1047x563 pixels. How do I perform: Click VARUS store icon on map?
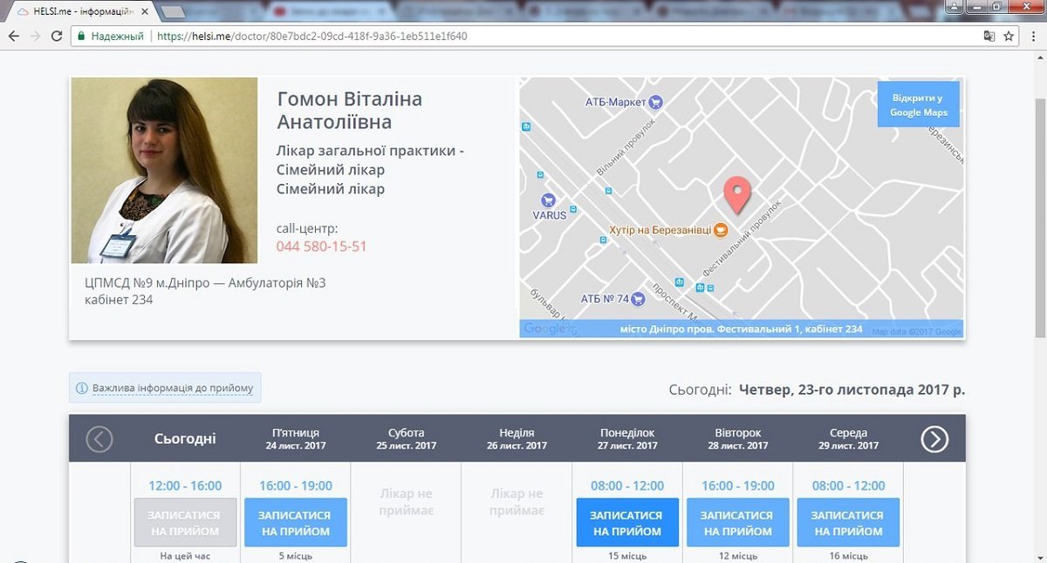(549, 200)
